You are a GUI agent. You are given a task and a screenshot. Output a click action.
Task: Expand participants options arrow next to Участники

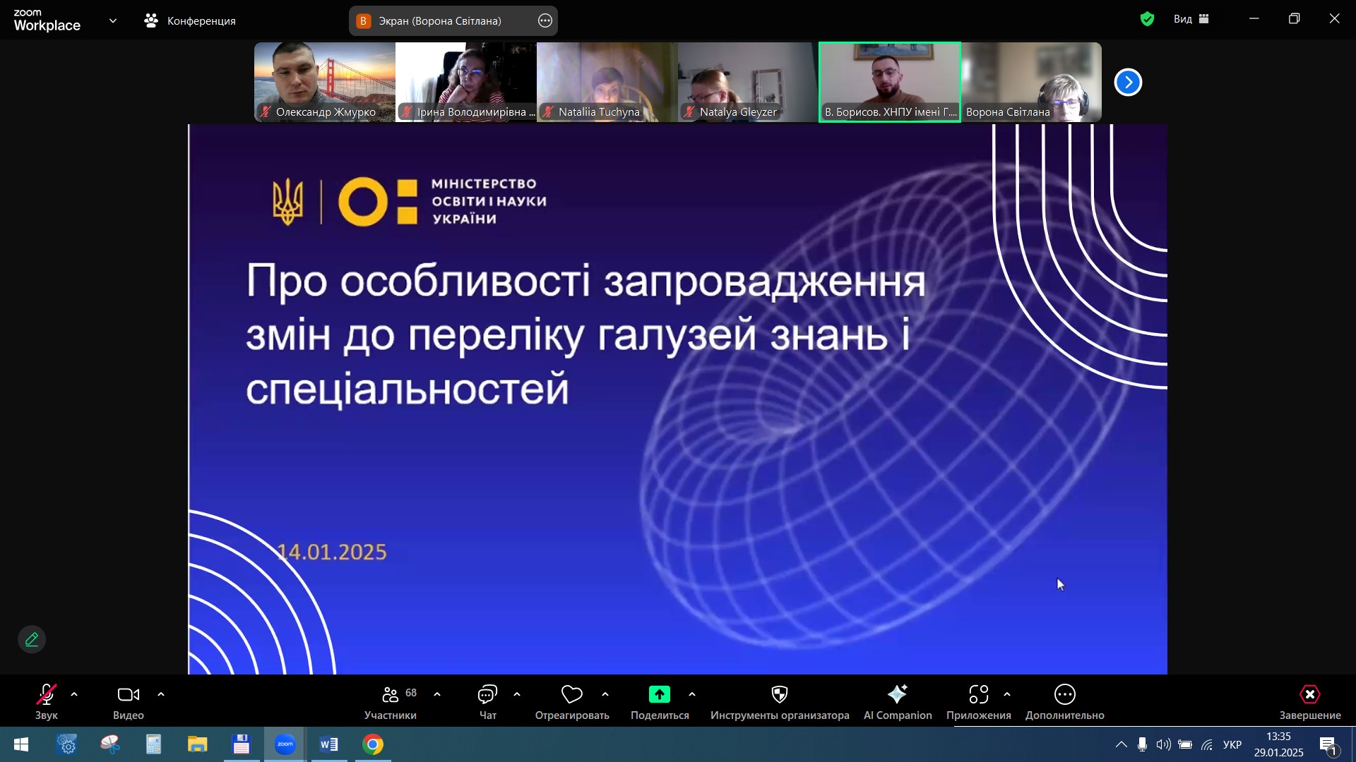(x=437, y=695)
